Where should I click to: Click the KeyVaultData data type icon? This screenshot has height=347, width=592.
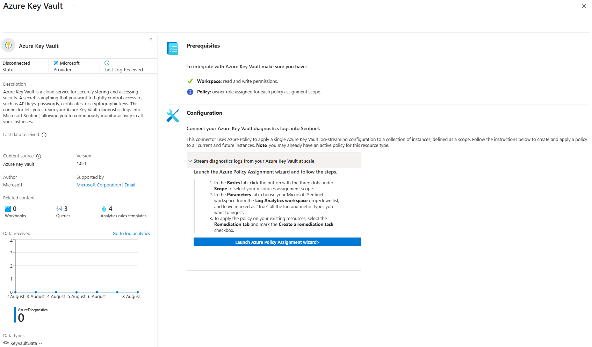coord(6,343)
